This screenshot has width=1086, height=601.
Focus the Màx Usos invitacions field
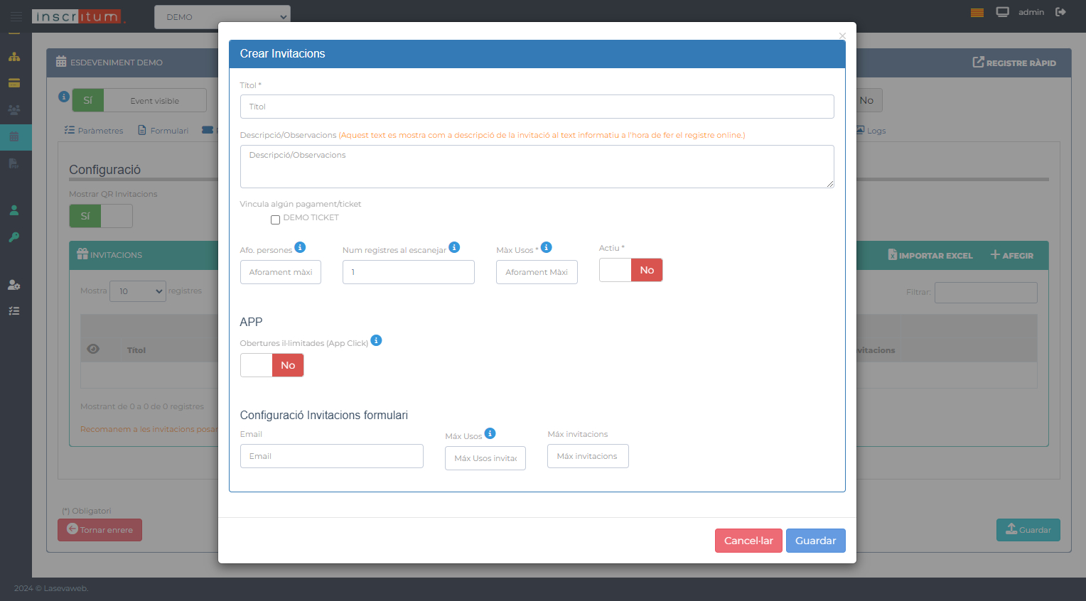(x=485, y=458)
